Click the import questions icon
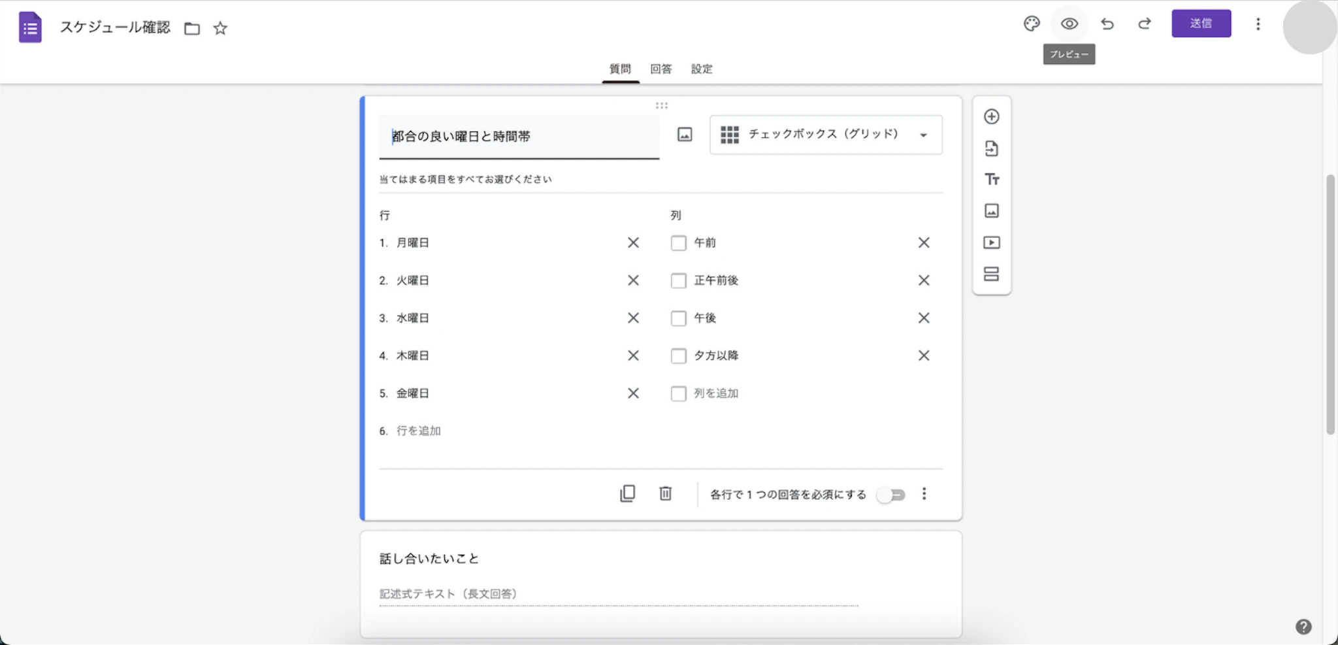The height and width of the screenshot is (645, 1338). click(992, 148)
